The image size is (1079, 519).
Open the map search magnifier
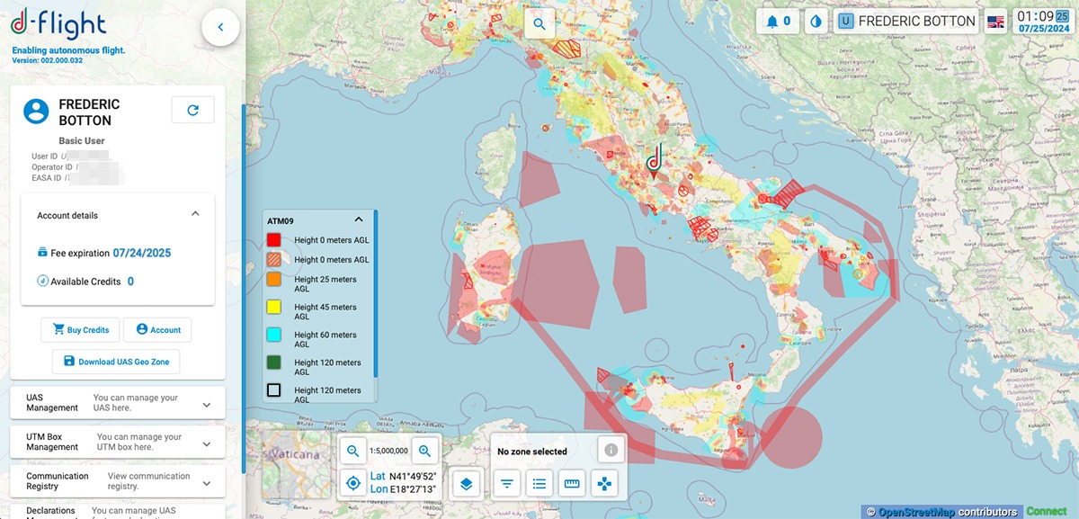pos(539,24)
